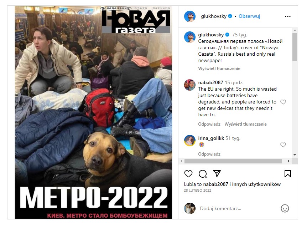Follow glukhovsky via Obserwuj link

(x=249, y=16)
